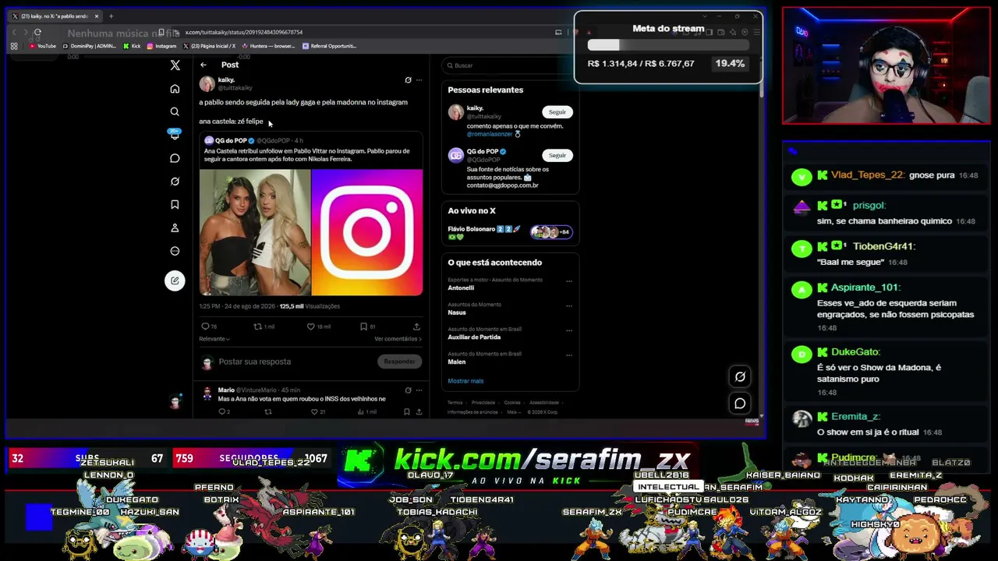Open Página Inicial / X bookmark
This screenshot has height=561, width=998.
click(209, 46)
